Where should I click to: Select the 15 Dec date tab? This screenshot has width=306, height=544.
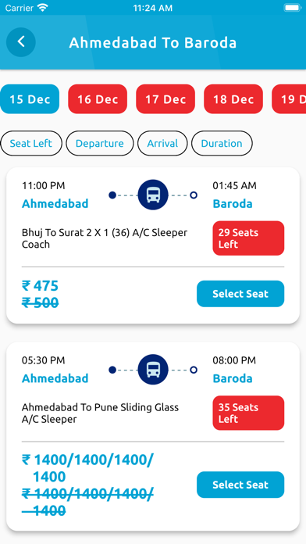(x=30, y=99)
